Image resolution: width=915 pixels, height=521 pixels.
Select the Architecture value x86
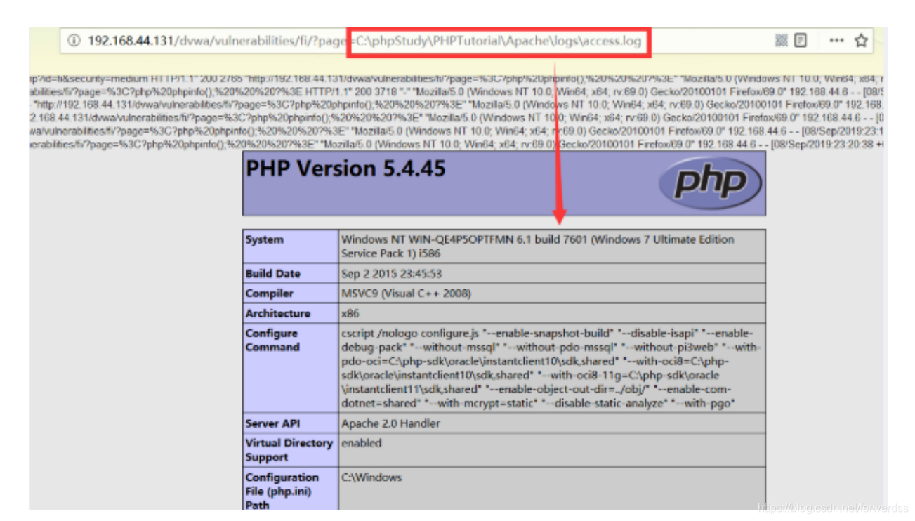(350, 313)
